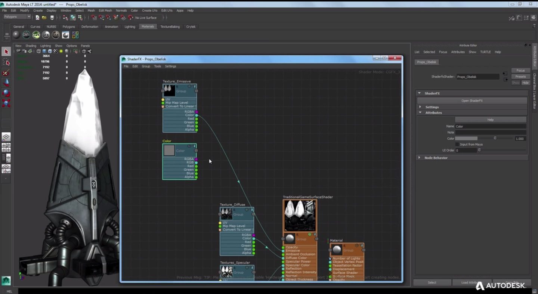Enable snap to point magnet icon

click(x=108, y=18)
